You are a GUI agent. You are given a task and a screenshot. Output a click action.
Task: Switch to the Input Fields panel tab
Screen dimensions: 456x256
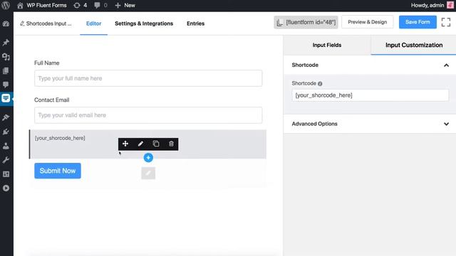pos(327,45)
